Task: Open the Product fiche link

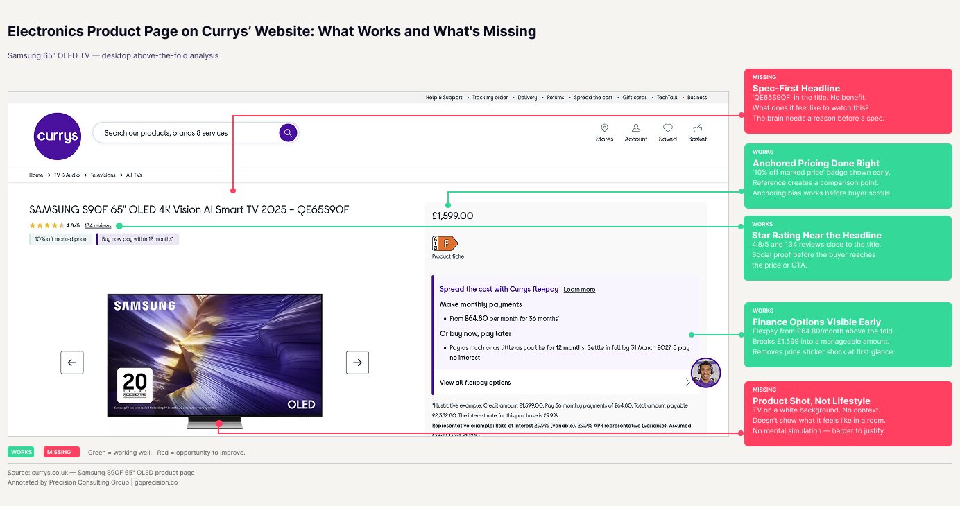Action: pos(448,256)
